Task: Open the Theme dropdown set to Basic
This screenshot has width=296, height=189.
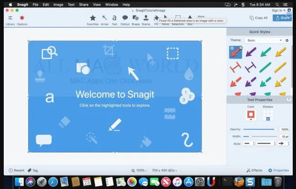Action: click(264, 40)
